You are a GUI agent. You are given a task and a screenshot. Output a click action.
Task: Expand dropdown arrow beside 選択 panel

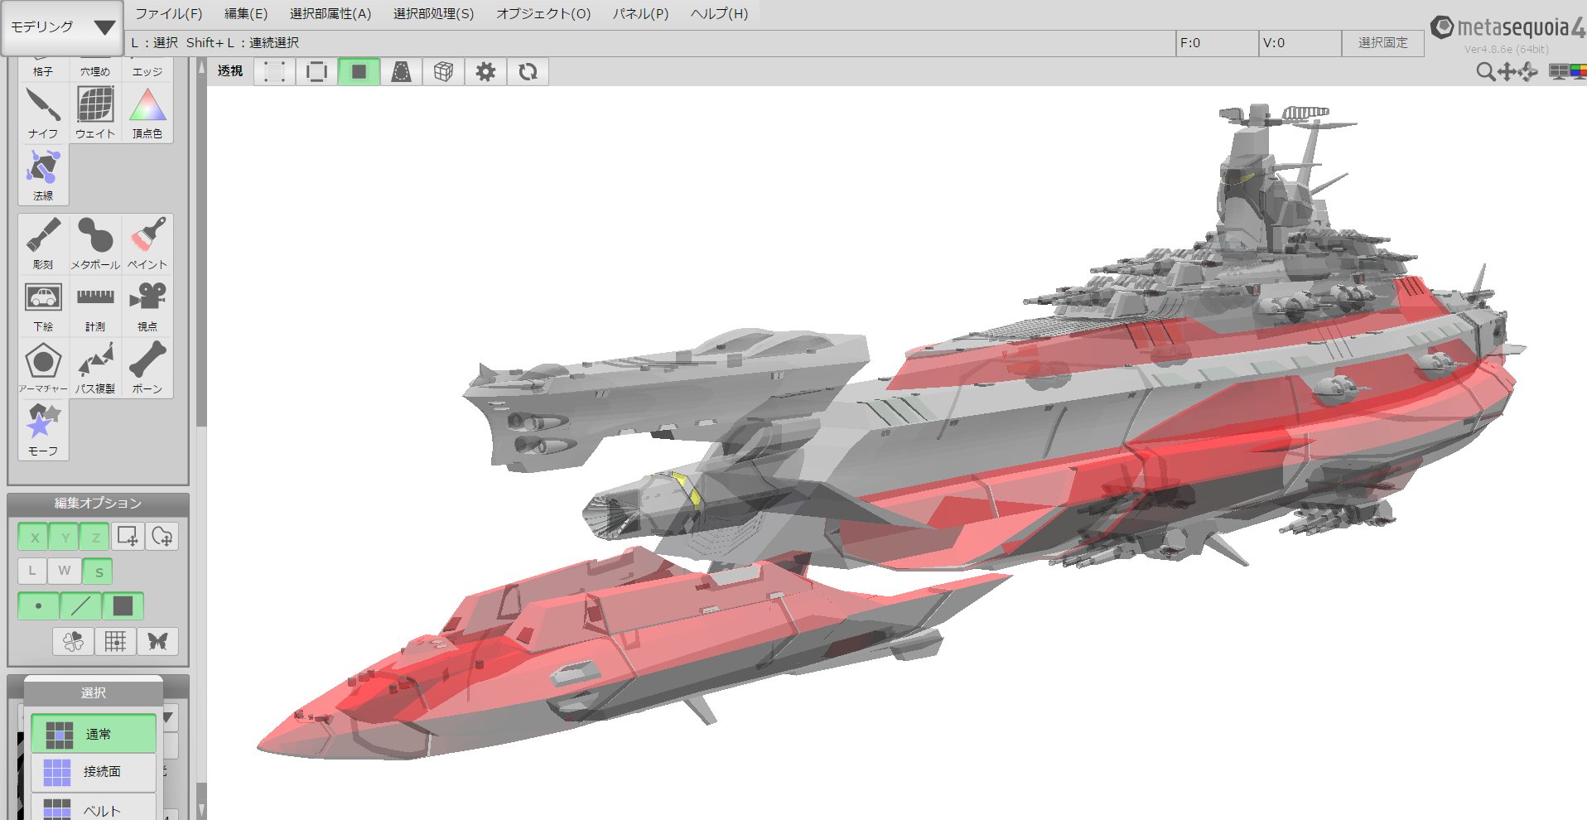(168, 717)
